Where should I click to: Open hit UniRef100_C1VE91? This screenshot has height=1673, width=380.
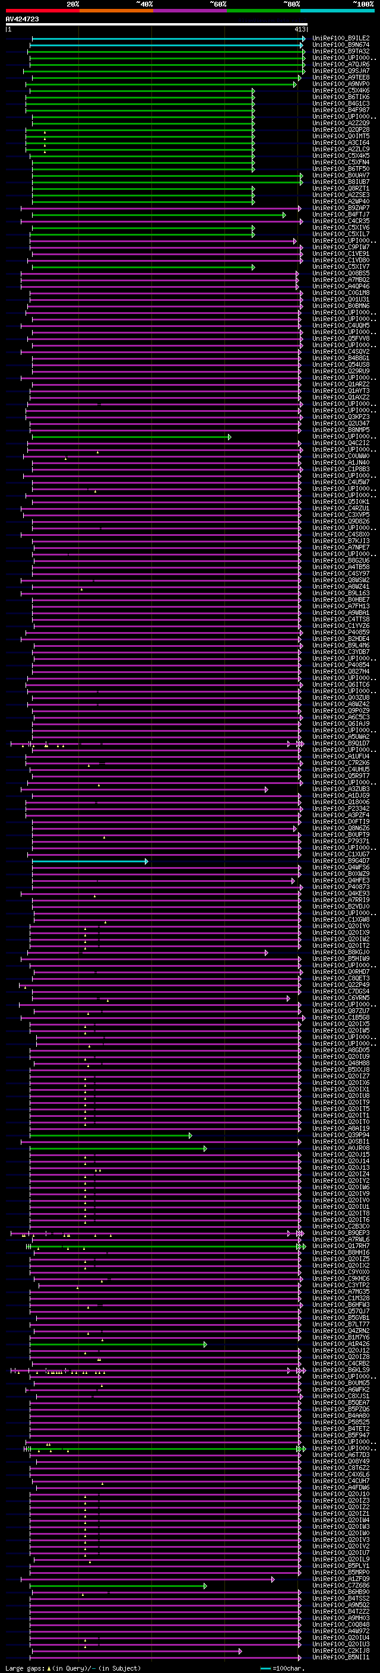pyautogui.click(x=340, y=254)
